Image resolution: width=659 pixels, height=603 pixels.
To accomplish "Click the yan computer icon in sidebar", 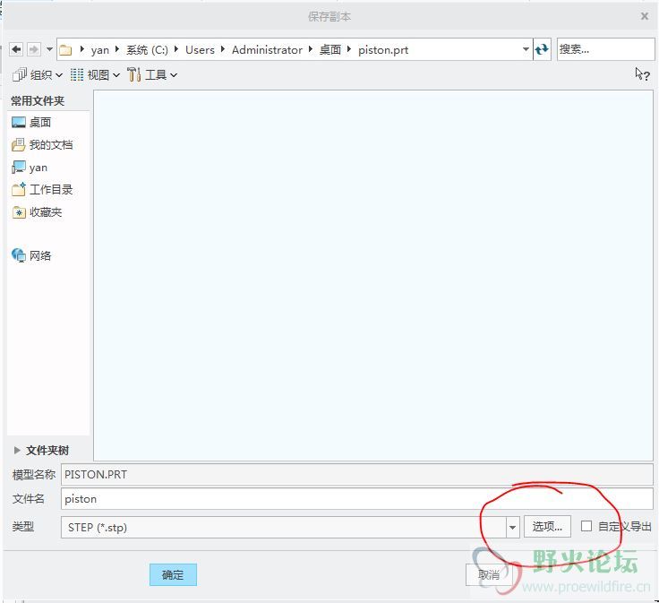I will (19, 168).
